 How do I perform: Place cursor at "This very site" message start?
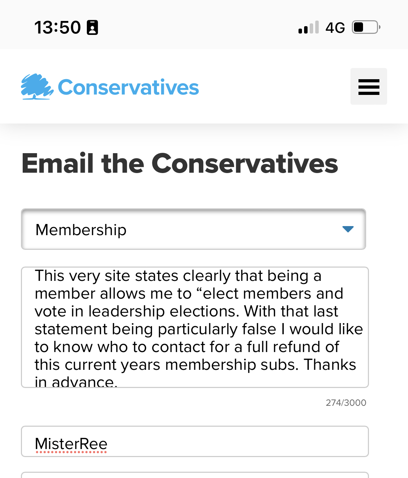click(35, 276)
